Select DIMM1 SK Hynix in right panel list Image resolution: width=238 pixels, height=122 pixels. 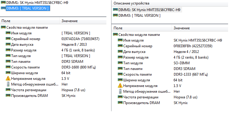tap(149, 10)
